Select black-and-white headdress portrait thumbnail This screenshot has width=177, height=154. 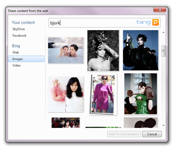tap(103, 50)
